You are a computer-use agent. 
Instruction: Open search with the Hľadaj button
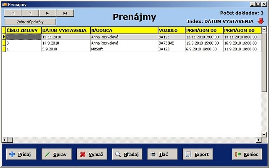(x=127, y=154)
